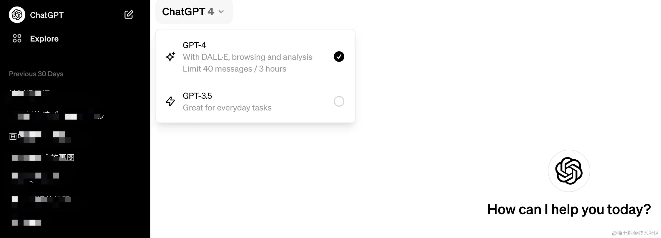661x238 pixels.
Task: Open the ChatGPT 4 model selector
Action: pyautogui.click(x=194, y=12)
